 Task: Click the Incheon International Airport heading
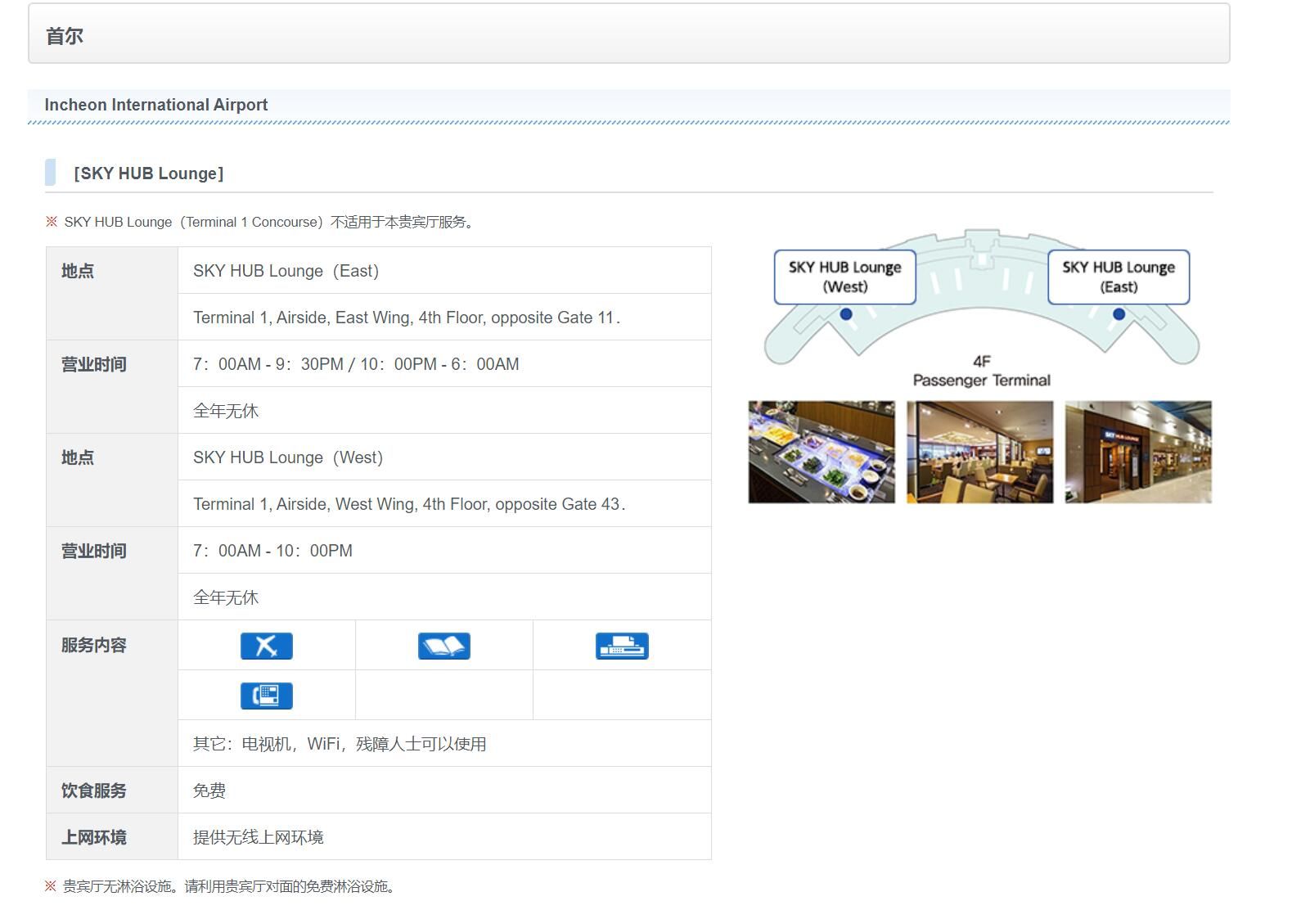coord(156,105)
